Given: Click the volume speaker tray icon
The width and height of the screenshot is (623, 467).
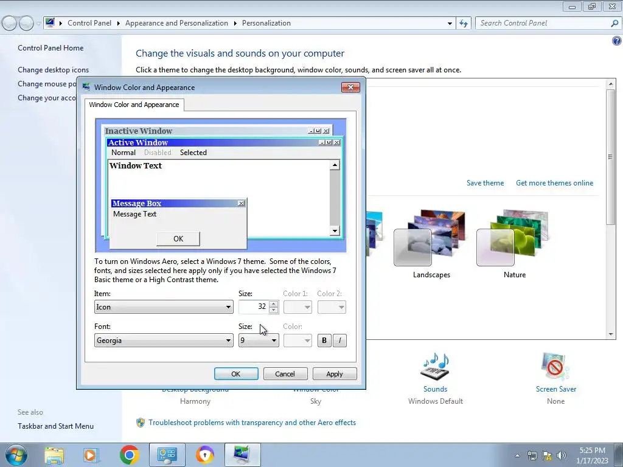Looking at the screenshot, I should [x=562, y=455].
